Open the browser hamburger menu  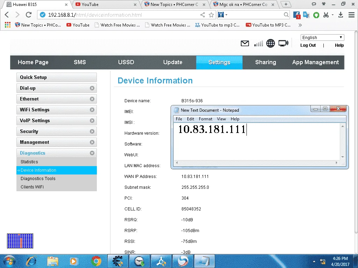point(351,15)
